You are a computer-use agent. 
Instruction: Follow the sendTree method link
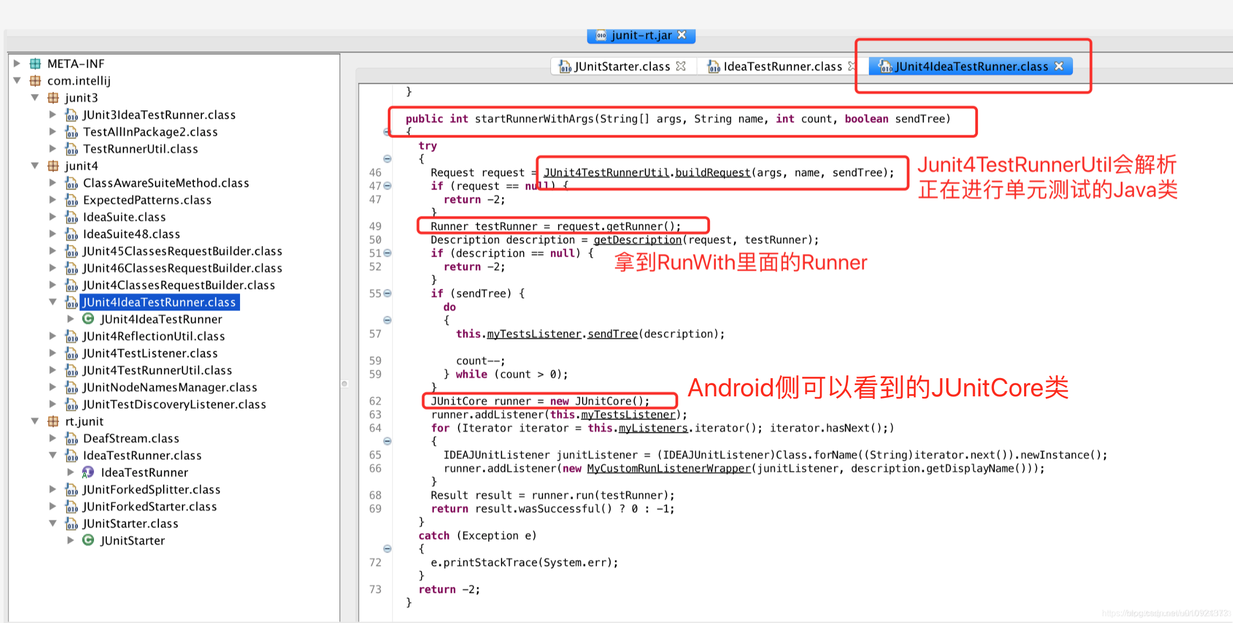613,334
